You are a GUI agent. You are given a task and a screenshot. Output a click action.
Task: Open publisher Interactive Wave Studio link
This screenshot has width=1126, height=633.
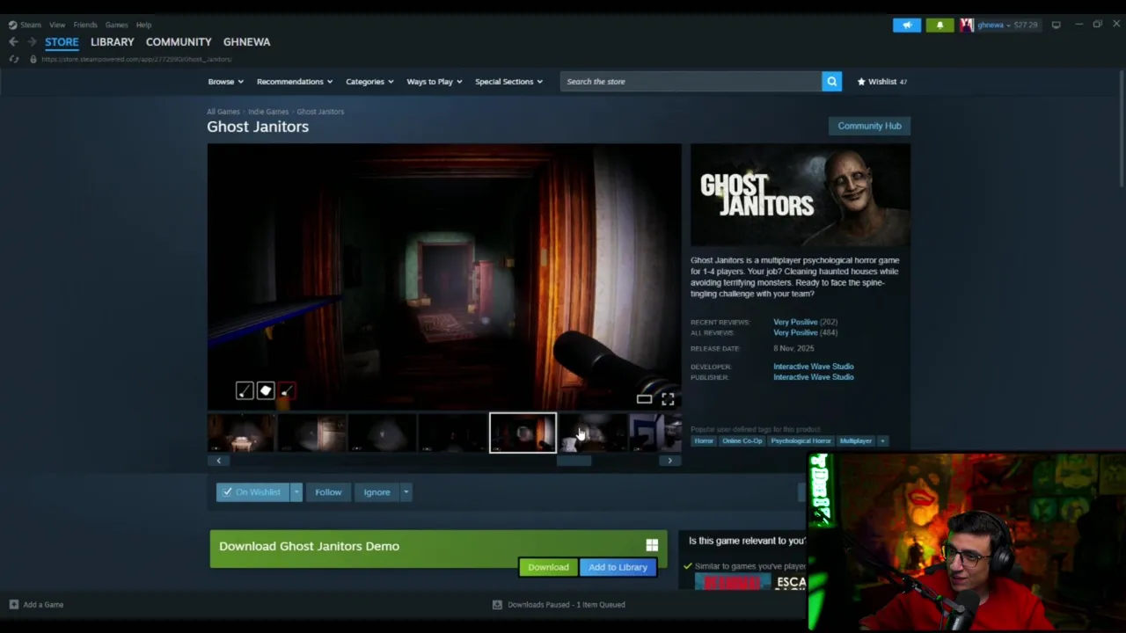click(814, 377)
